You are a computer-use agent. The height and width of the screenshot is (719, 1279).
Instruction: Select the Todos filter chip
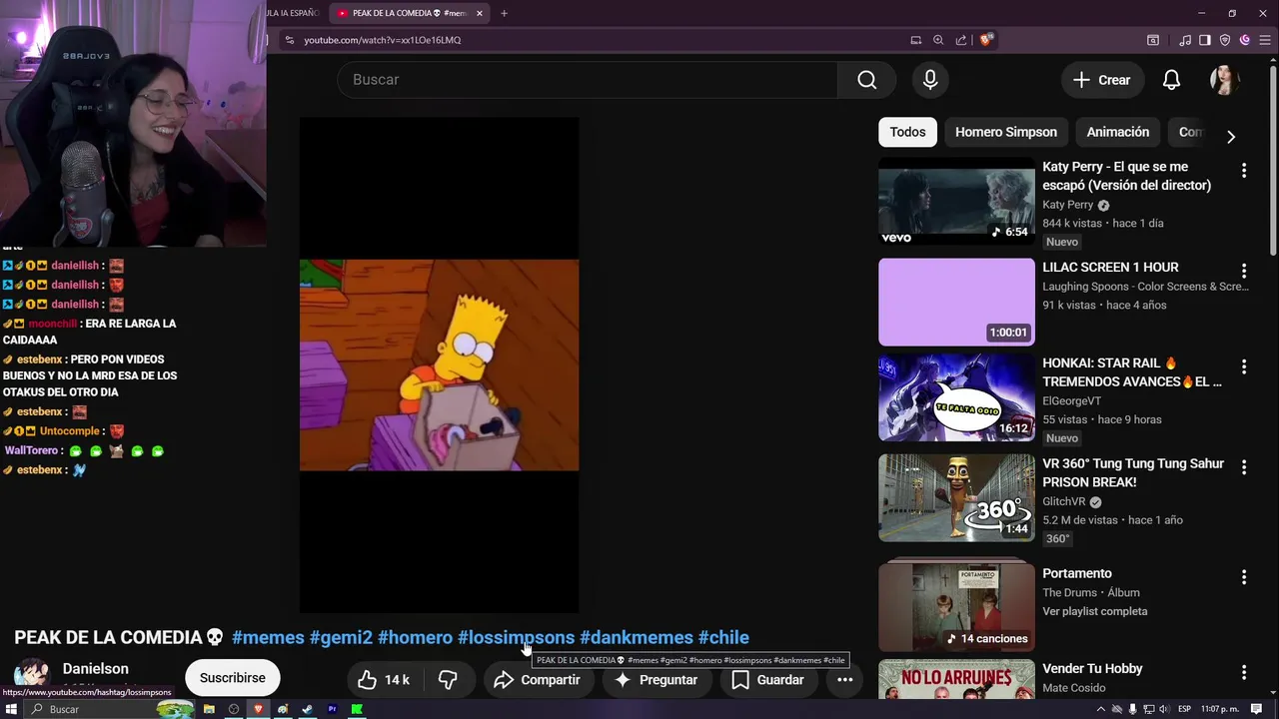(x=907, y=132)
